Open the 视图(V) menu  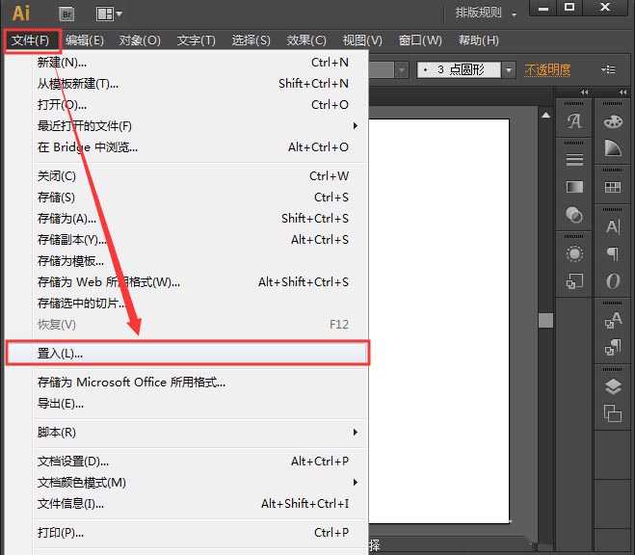click(x=362, y=40)
